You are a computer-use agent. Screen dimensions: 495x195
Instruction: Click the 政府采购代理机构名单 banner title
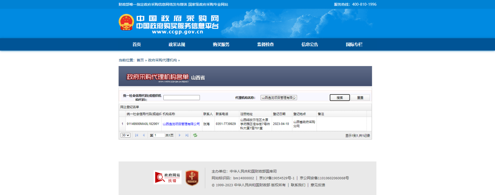[157, 77]
